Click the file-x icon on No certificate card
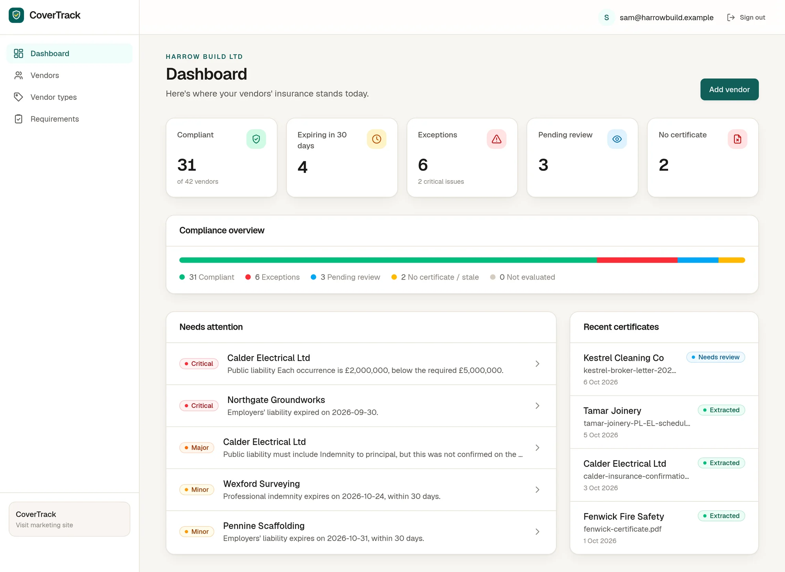This screenshot has width=785, height=572. coord(738,139)
